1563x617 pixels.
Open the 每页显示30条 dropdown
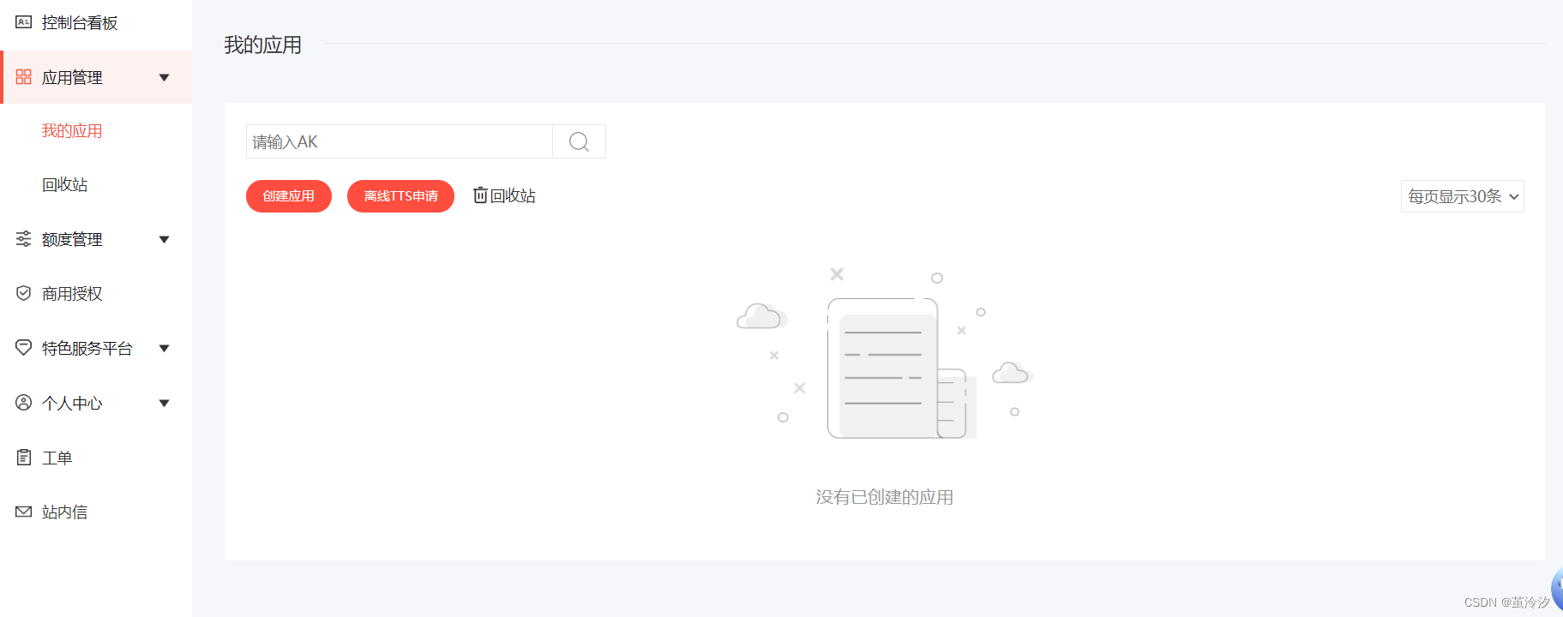point(1462,196)
